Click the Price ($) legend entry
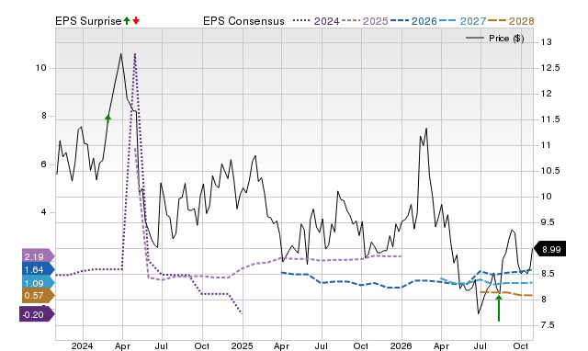 pyautogui.click(x=495, y=39)
